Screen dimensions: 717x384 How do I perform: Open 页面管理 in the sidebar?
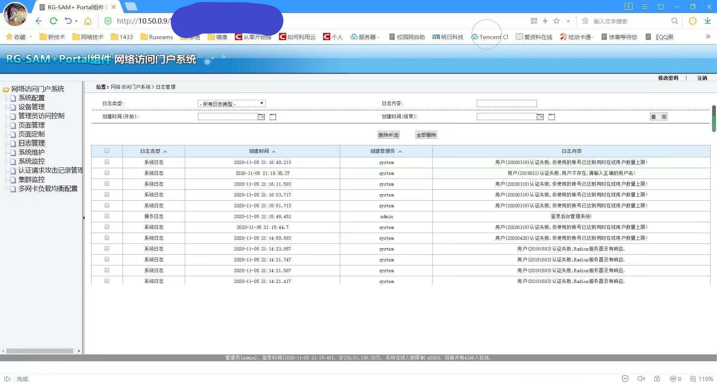click(x=31, y=125)
